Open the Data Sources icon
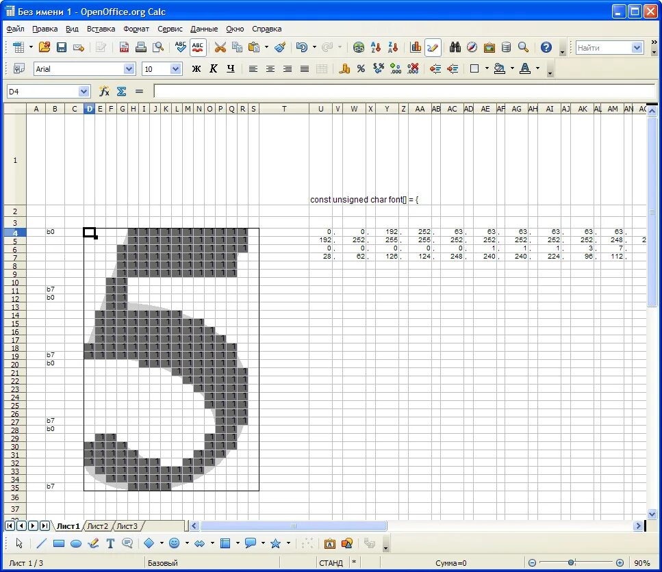 (x=506, y=47)
